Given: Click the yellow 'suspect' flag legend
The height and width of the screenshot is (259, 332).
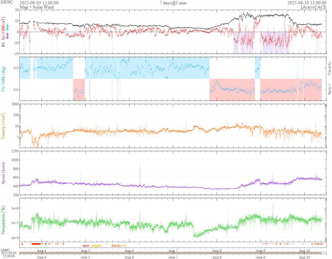Looking at the screenshot, I should (96, 246).
